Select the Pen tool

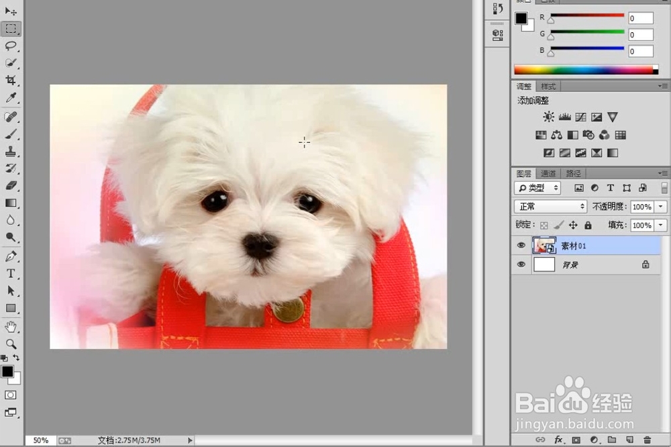[x=11, y=256]
